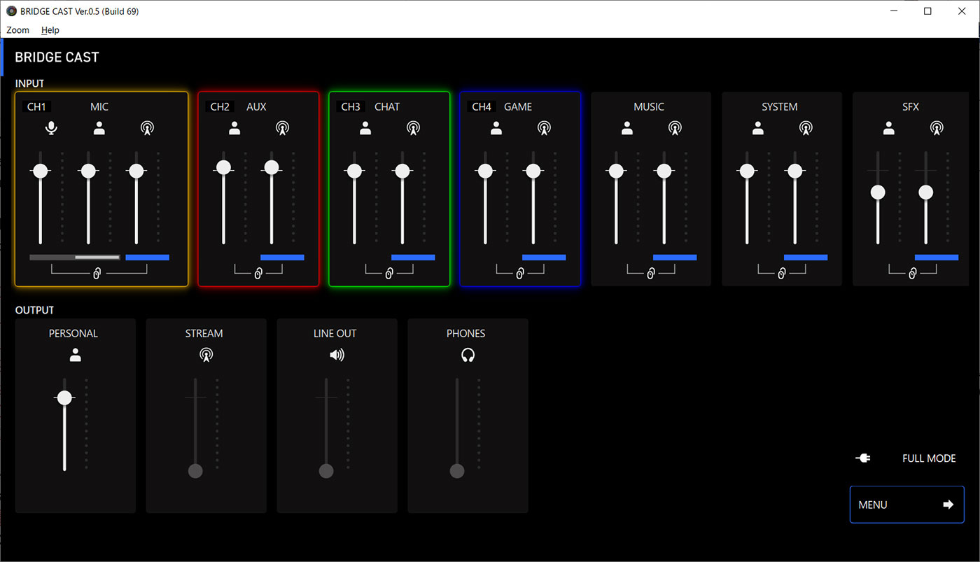This screenshot has height=562, width=980.
Task: Click the BRIDGE CAST app icon in title bar
Action: [11, 10]
